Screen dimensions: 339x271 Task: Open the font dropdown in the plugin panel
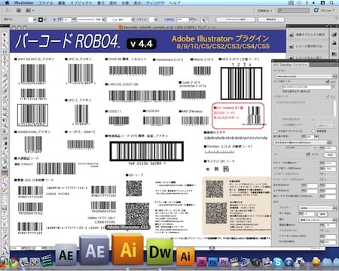point(318,208)
